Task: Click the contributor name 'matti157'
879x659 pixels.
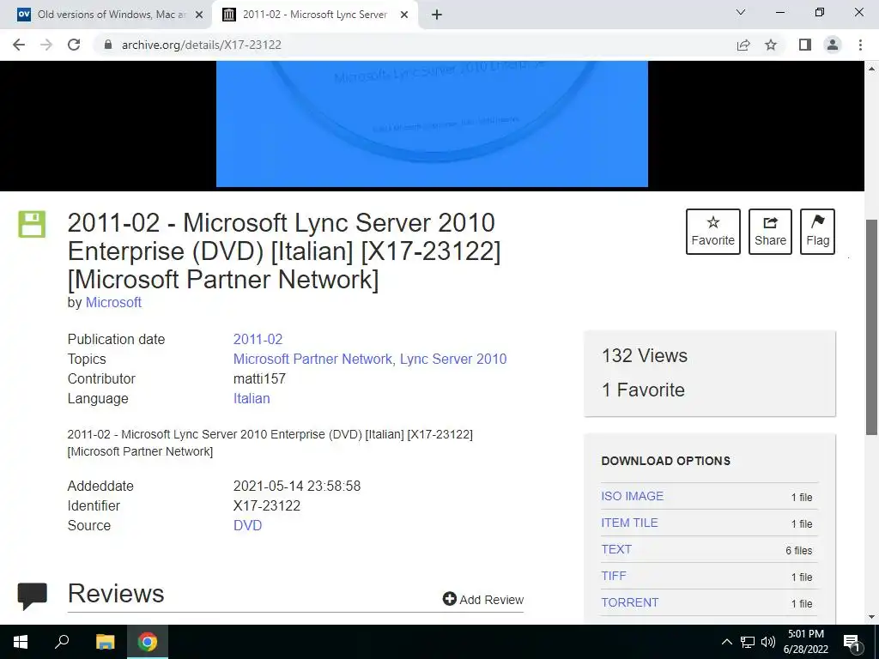Action: pyautogui.click(x=259, y=378)
